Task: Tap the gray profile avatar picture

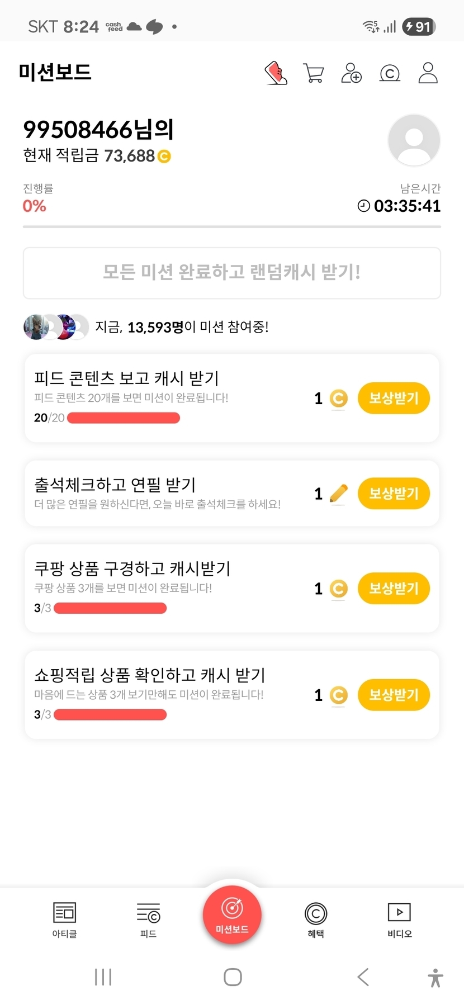Action: click(414, 140)
